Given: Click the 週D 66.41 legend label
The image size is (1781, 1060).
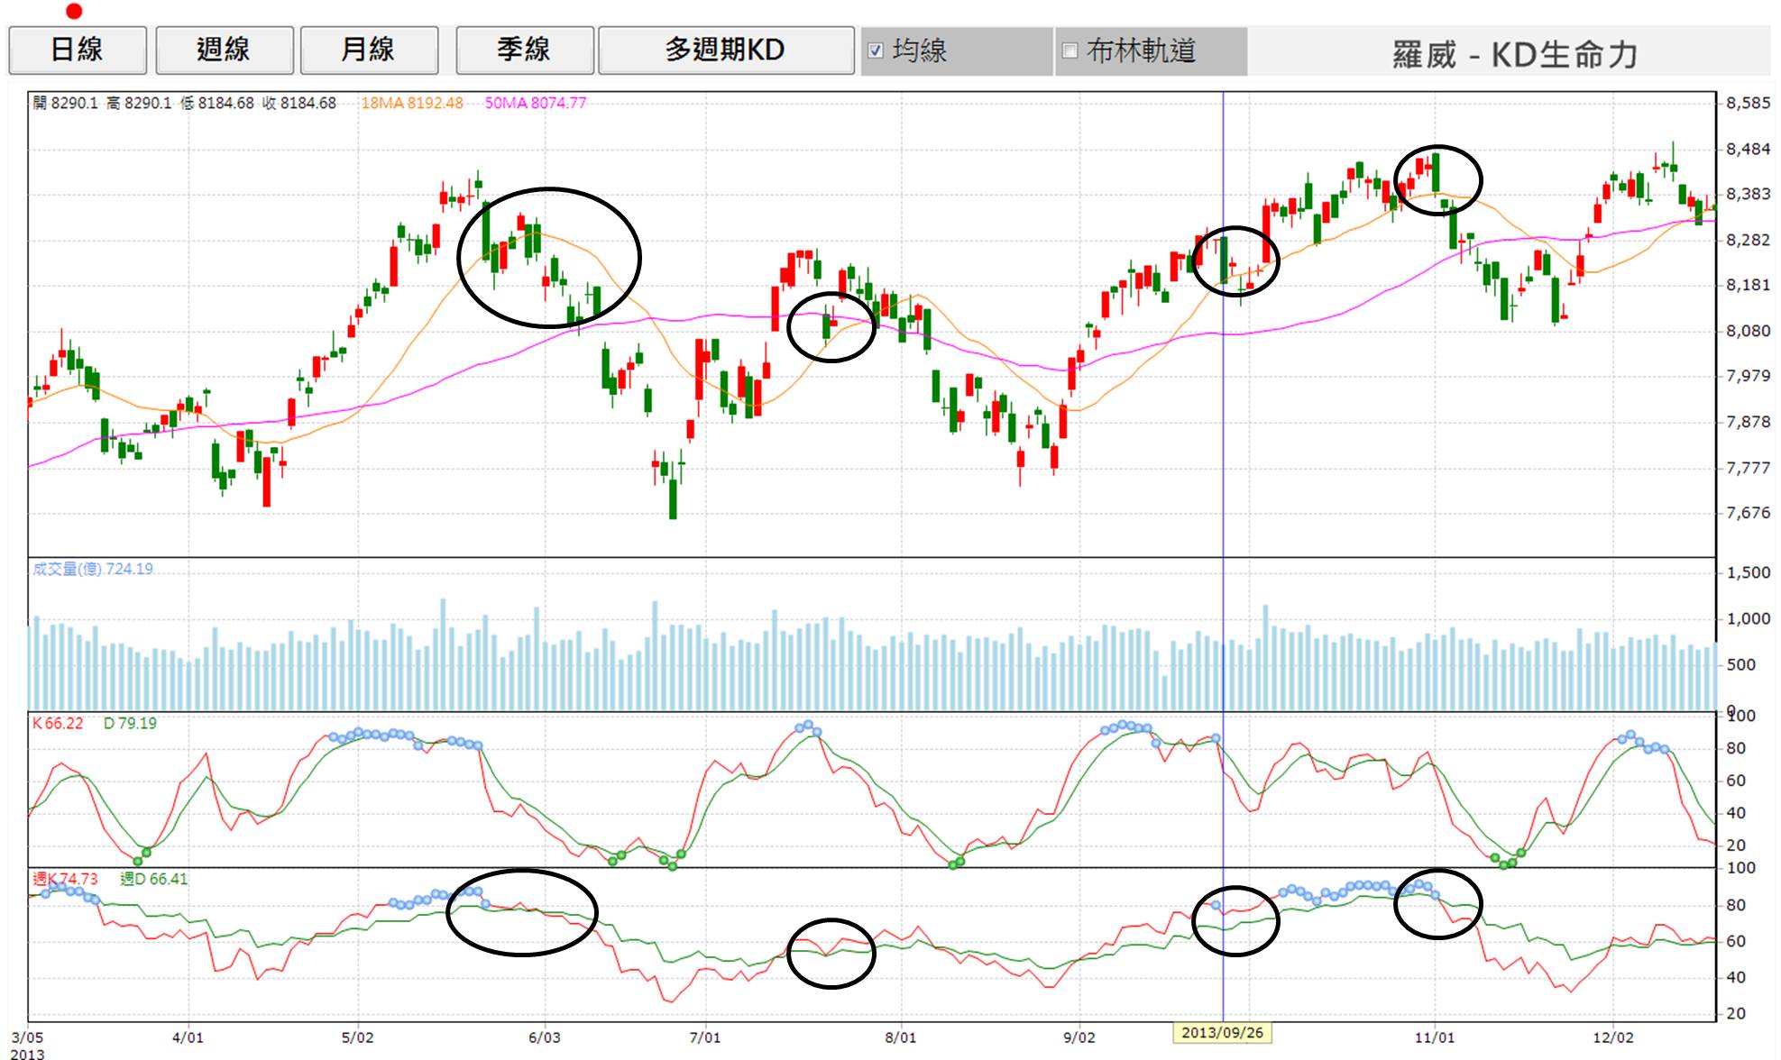Looking at the screenshot, I should (x=153, y=879).
